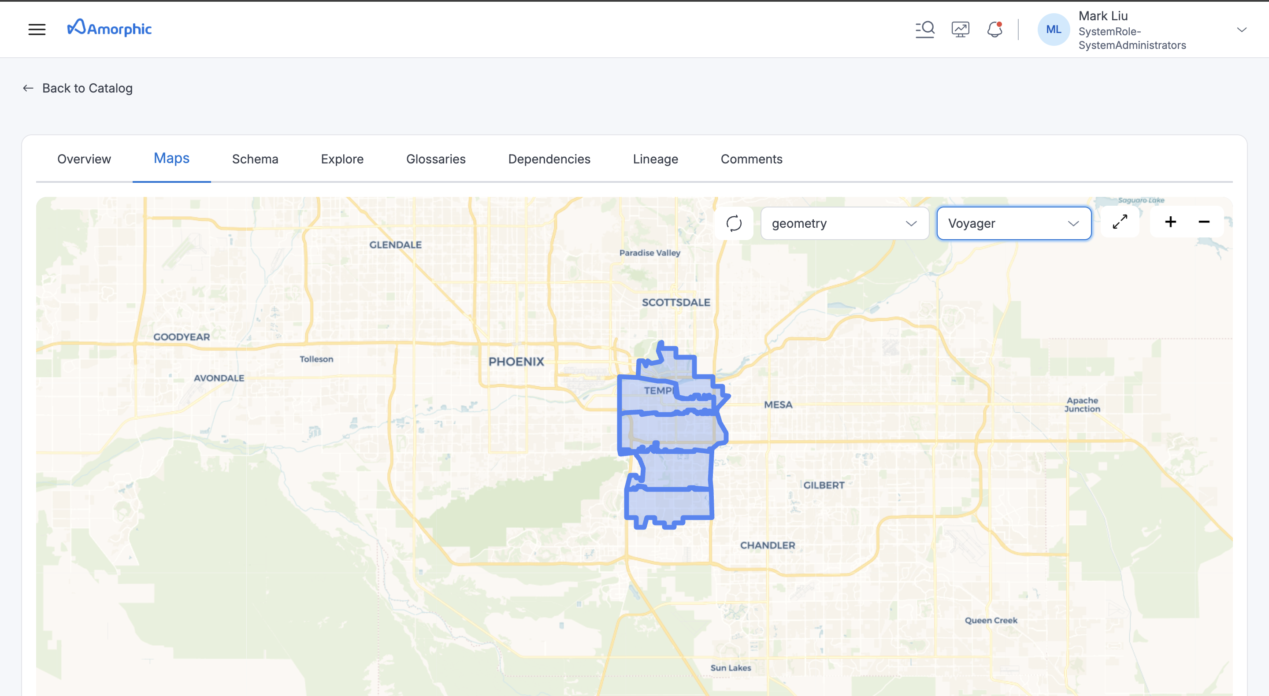Zoom in on the map
1269x696 pixels.
click(1170, 222)
